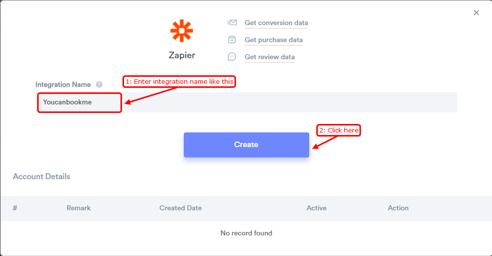
Task: Click the Integration Name help question icon
Action: pyautogui.click(x=99, y=84)
